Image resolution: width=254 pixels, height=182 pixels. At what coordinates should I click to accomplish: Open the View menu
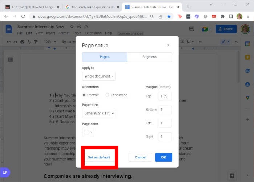tap(39, 33)
